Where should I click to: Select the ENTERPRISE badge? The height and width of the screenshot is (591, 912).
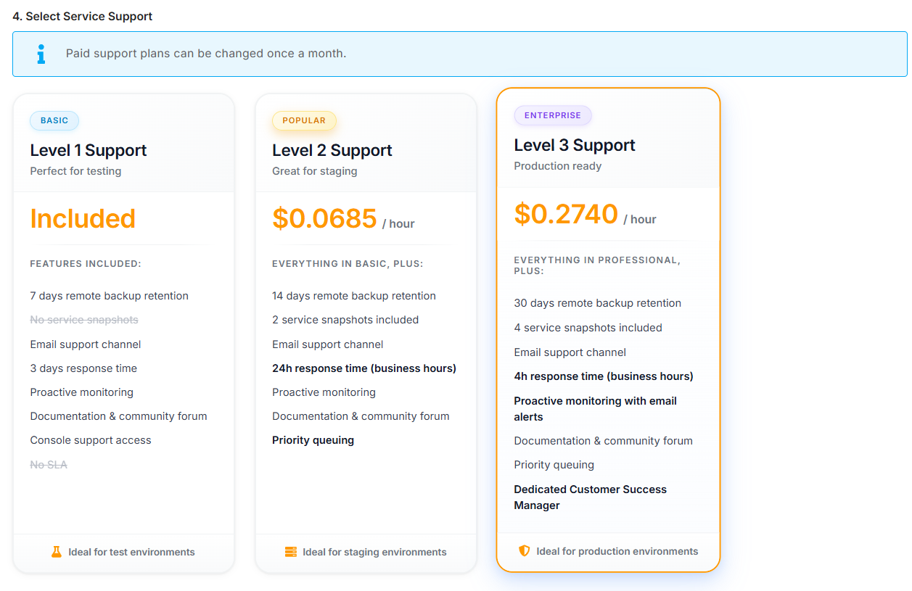tap(553, 115)
